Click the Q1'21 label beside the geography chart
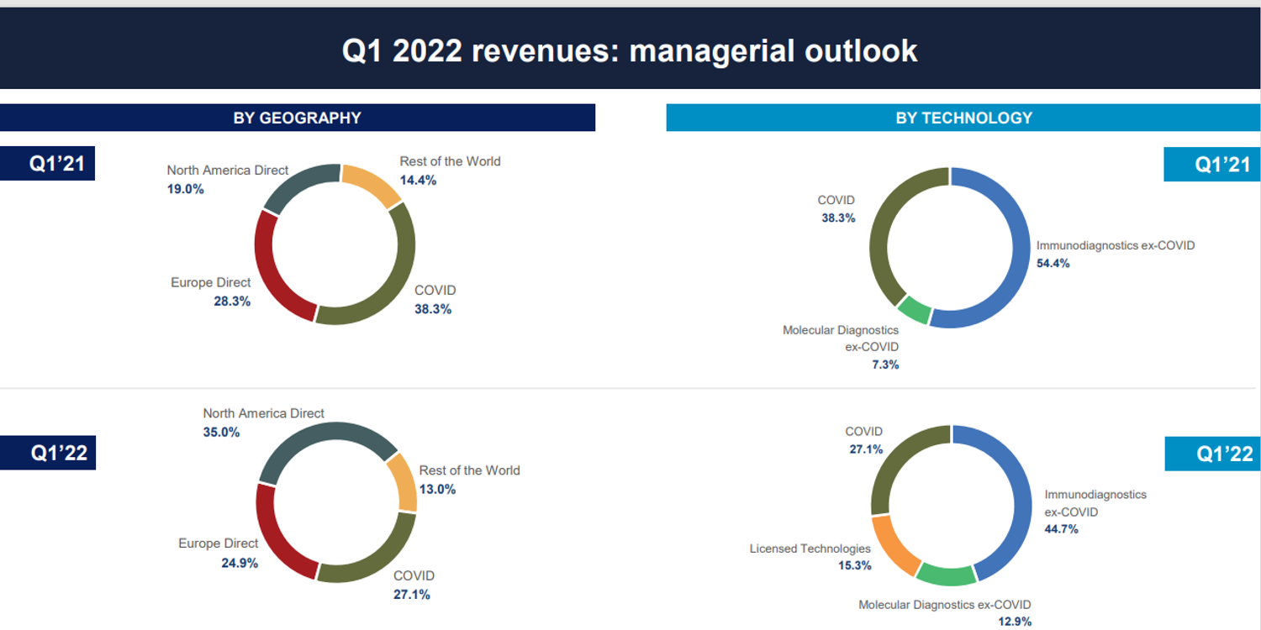 (x=48, y=163)
